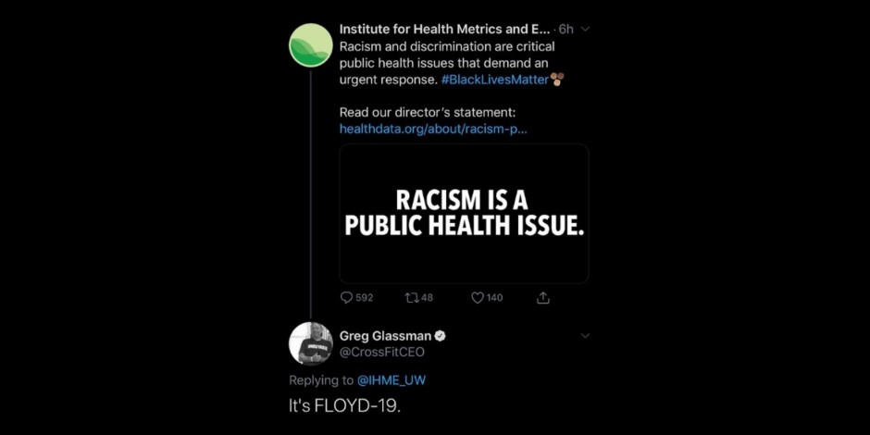Viewport: 870px width, 435px height.
Task: Expand Greg Glassman's tweet options chevron
Action: pyautogui.click(x=584, y=336)
